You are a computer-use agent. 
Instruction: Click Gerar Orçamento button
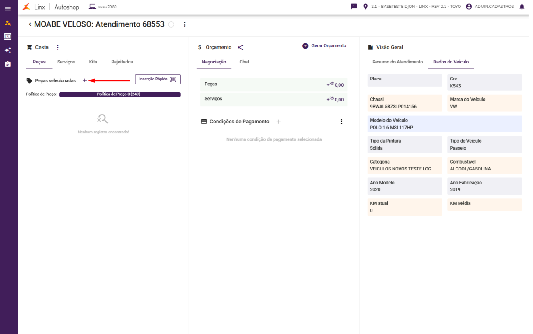click(324, 46)
